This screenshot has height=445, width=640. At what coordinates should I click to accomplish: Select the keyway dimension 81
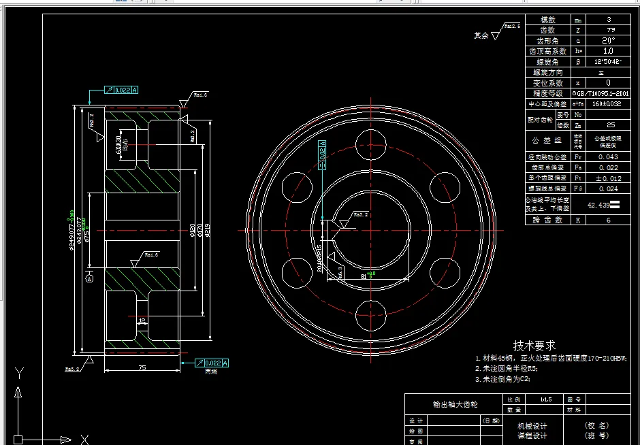coord(364,276)
